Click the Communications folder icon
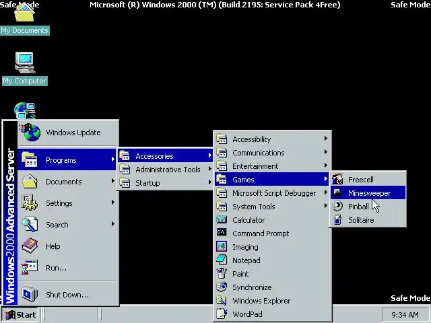 [x=222, y=152]
